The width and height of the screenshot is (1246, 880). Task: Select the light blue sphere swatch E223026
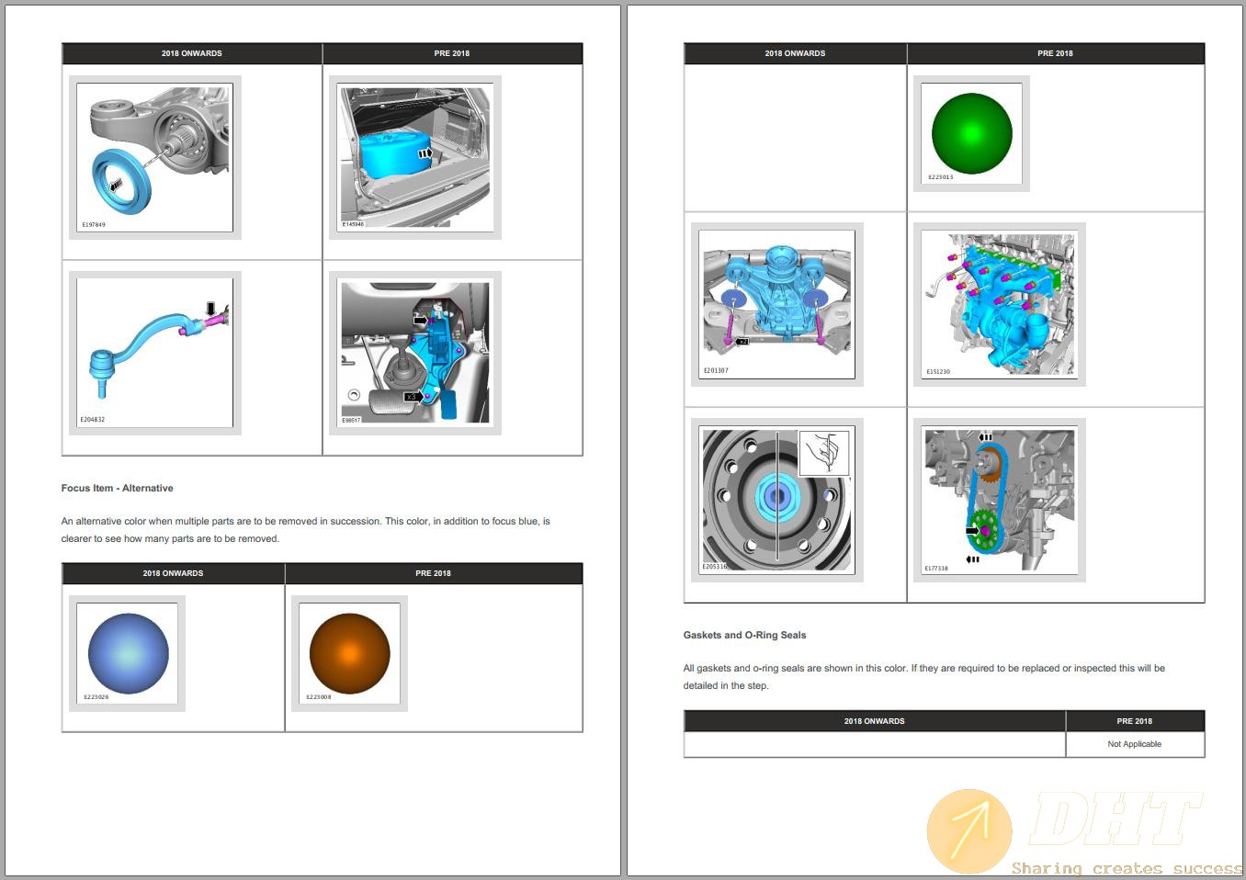128,653
